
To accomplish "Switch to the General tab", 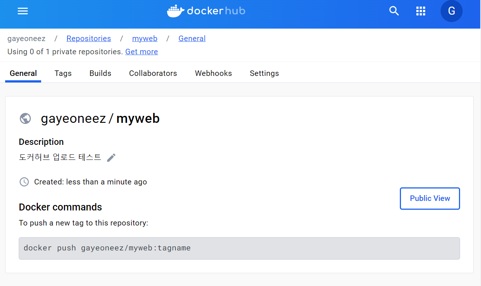I will 23,73.
